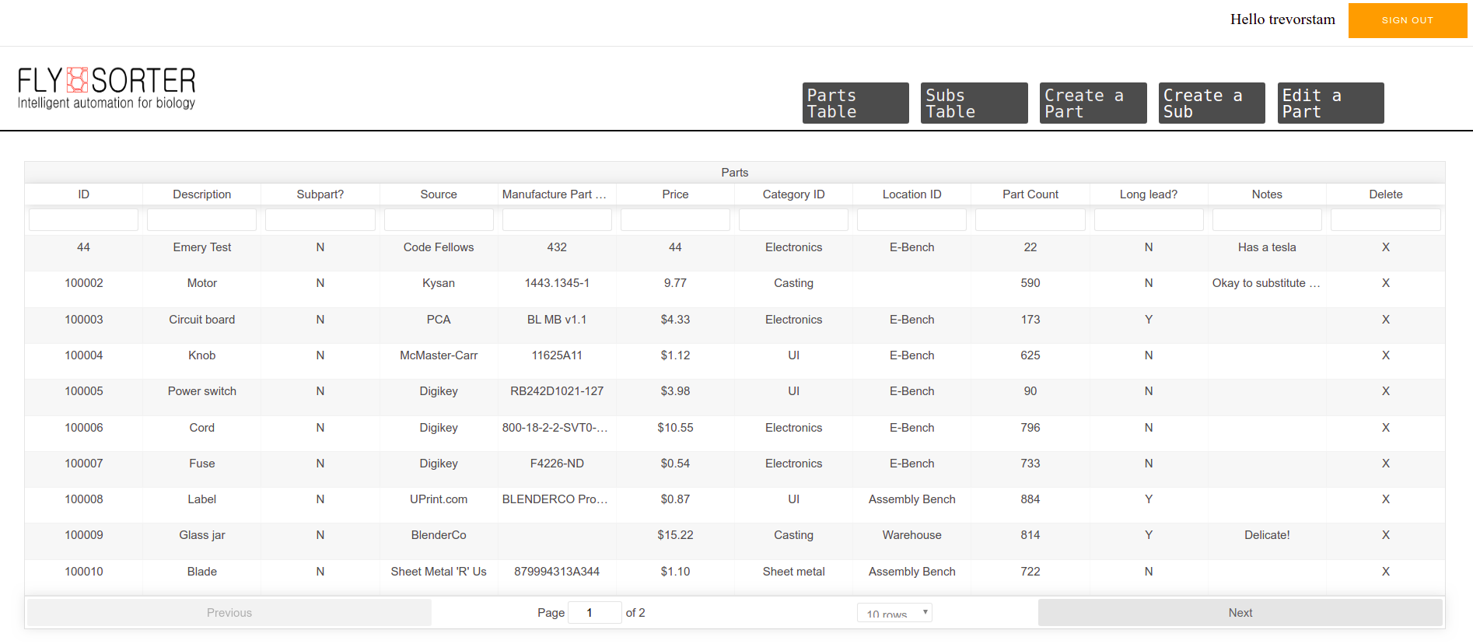Open Create a Sub page
1473x644 pixels.
pyautogui.click(x=1211, y=103)
